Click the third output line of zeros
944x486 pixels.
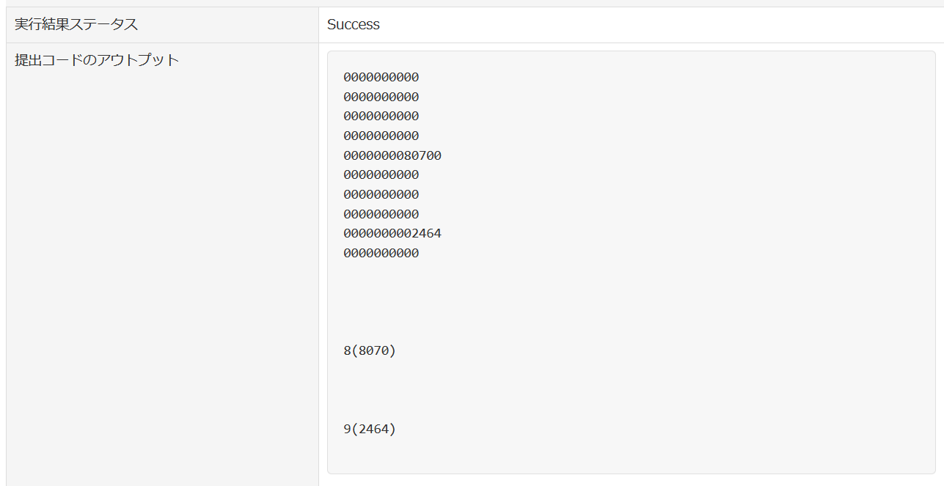[x=381, y=117]
